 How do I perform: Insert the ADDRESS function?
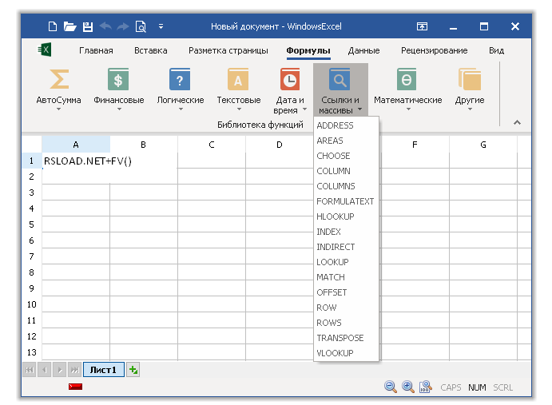(x=346, y=125)
